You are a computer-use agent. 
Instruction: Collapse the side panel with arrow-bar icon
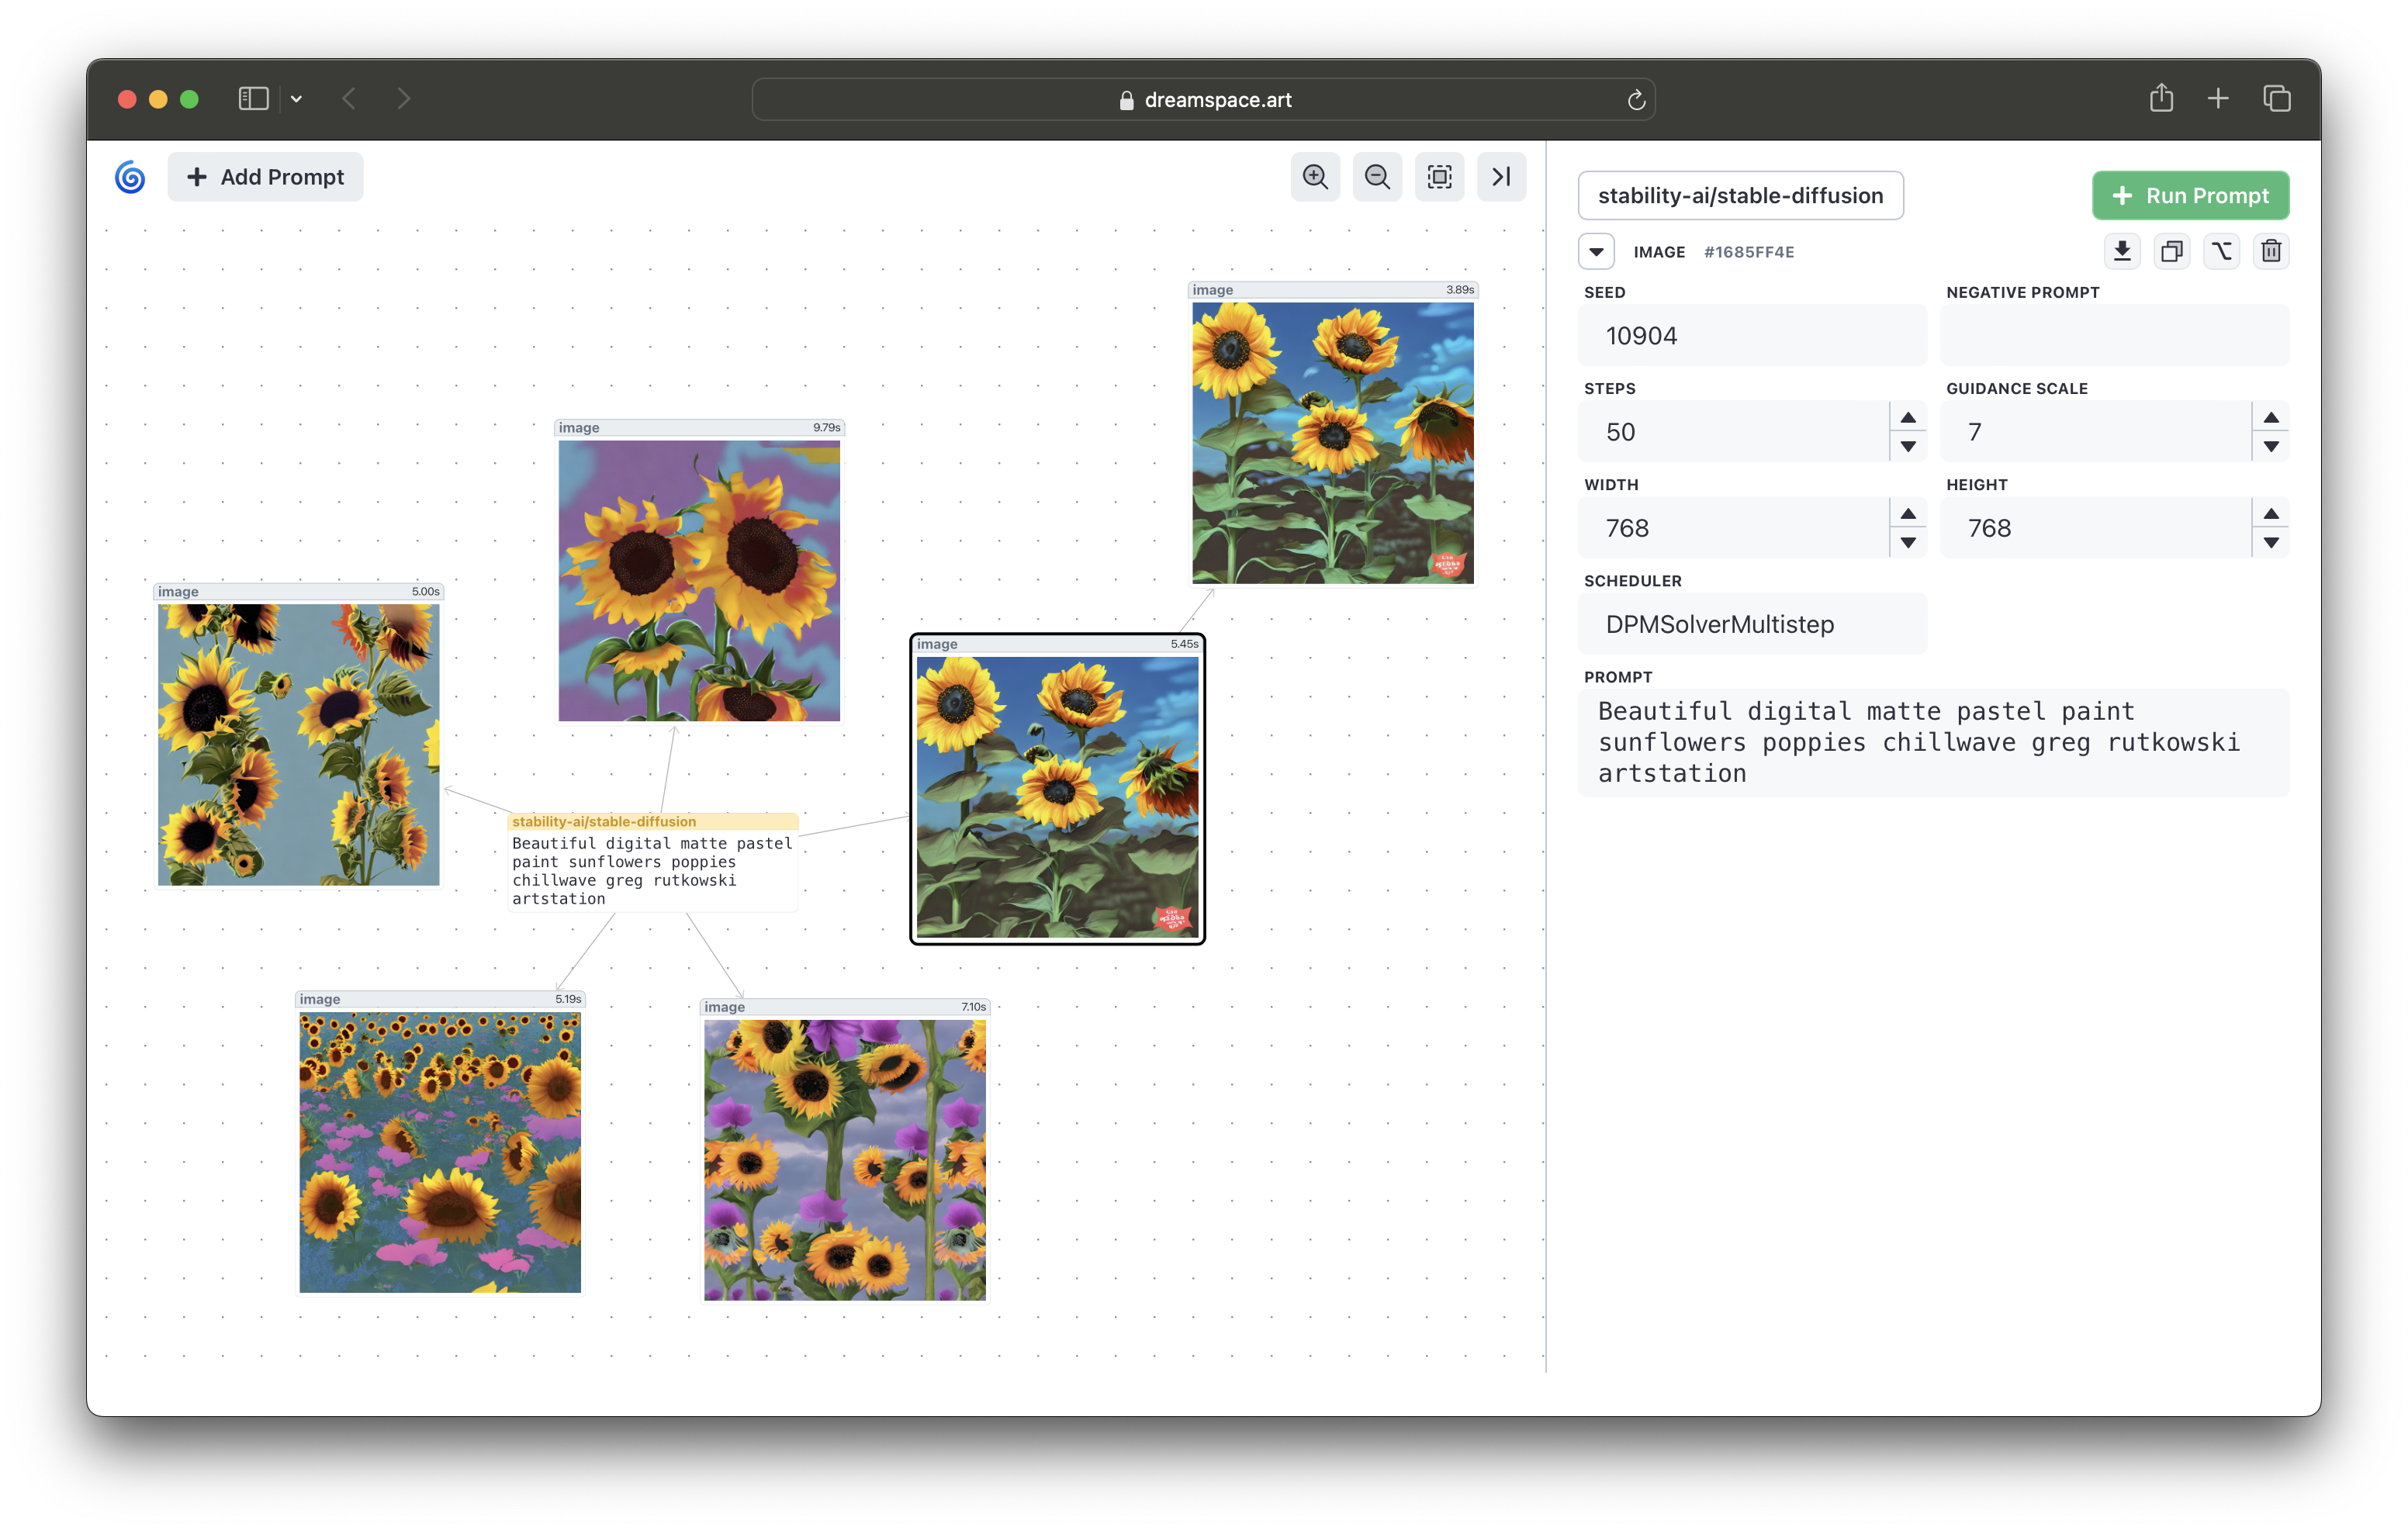pyautogui.click(x=1501, y=177)
